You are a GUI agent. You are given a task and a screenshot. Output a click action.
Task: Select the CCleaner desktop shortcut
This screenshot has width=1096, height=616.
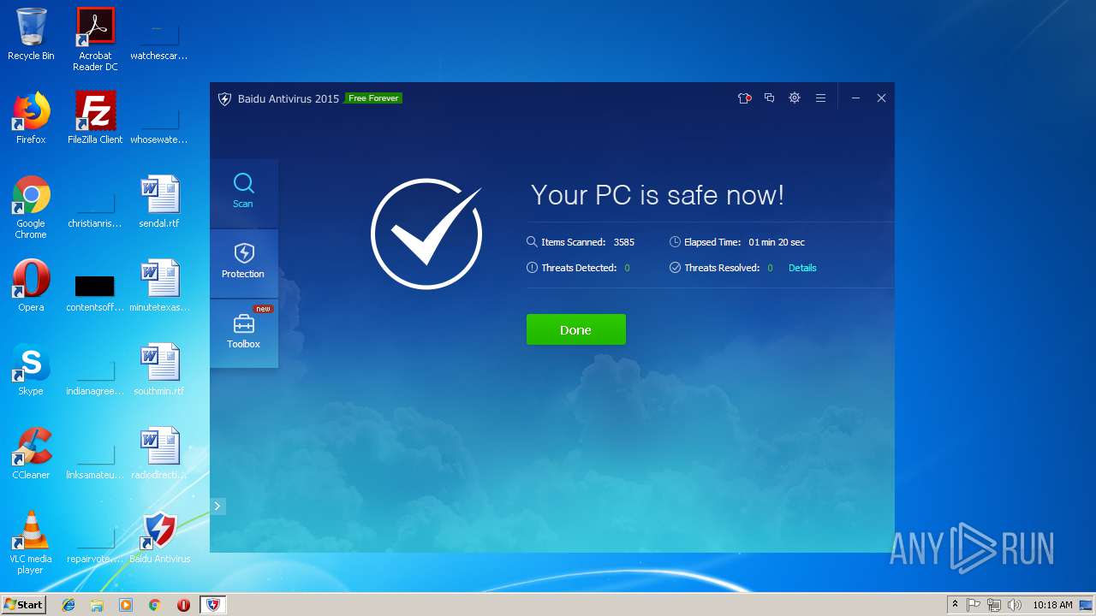[31, 453]
